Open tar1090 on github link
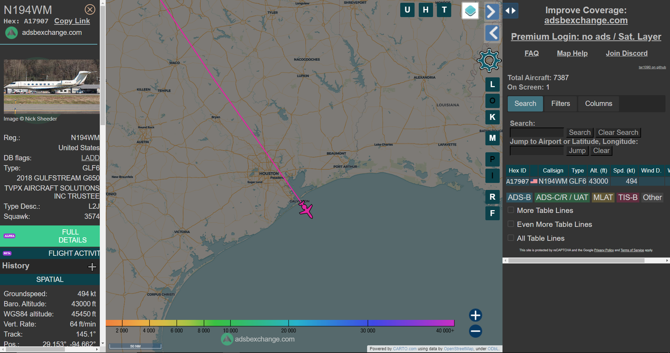 pyautogui.click(x=652, y=67)
